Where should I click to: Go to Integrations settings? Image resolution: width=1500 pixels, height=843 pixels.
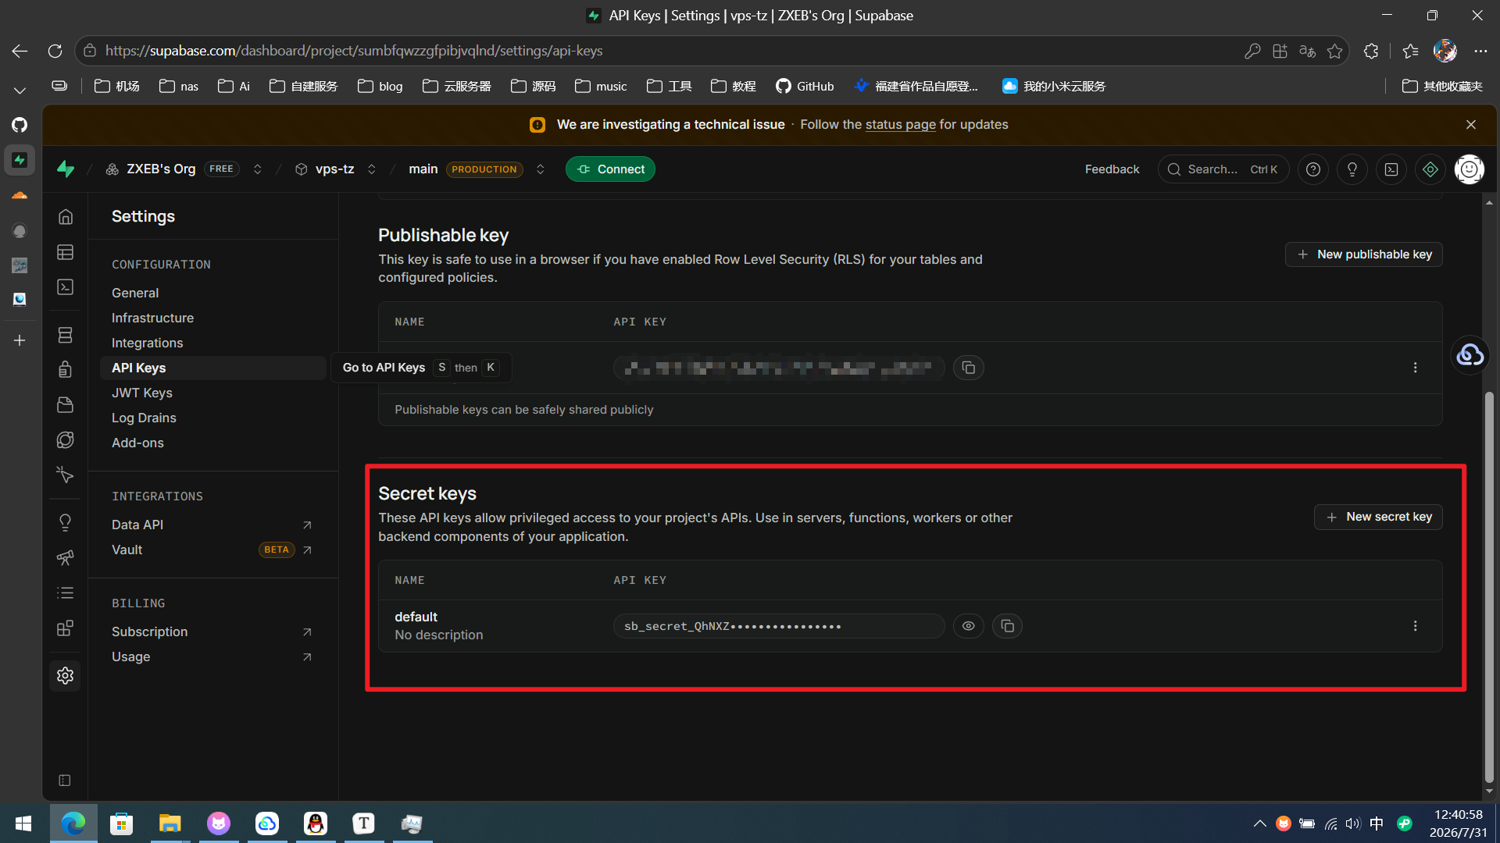[x=147, y=343]
